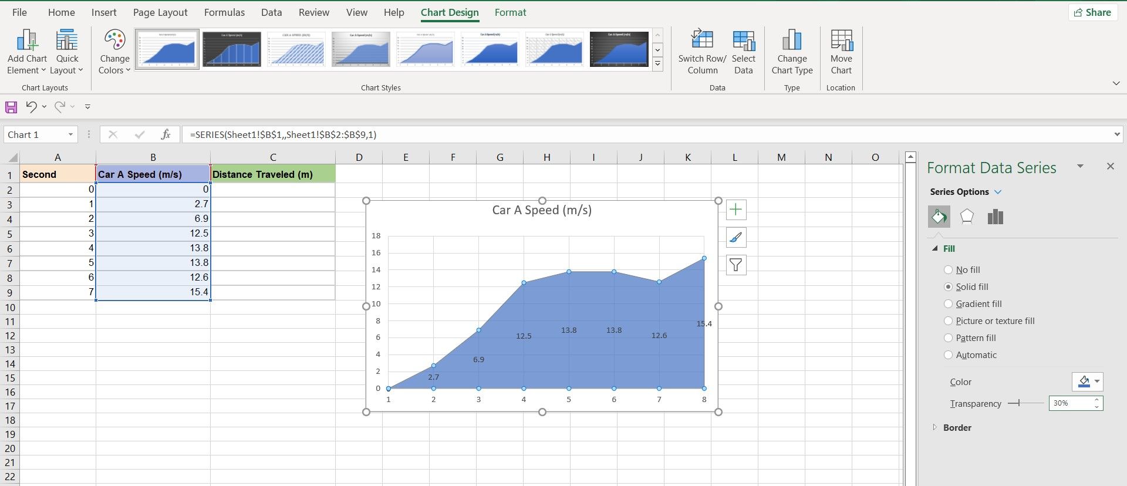Open the Chart Filters funnel button
This screenshot has width=1127, height=486.
click(736, 265)
